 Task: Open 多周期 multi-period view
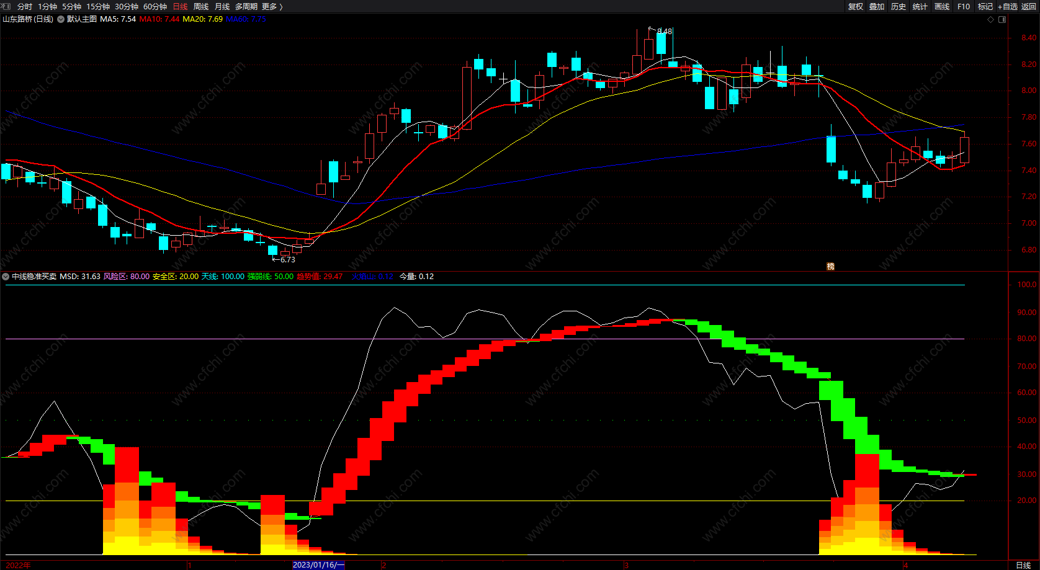(x=246, y=6)
